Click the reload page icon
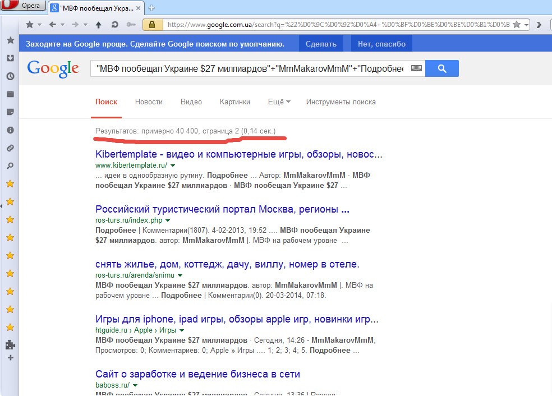Image resolution: width=552 pixels, height=396 pixels. (114, 25)
